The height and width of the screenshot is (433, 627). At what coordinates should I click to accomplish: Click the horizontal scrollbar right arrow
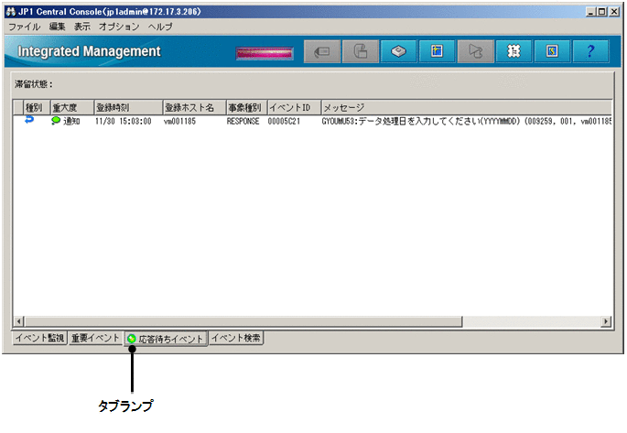point(606,321)
